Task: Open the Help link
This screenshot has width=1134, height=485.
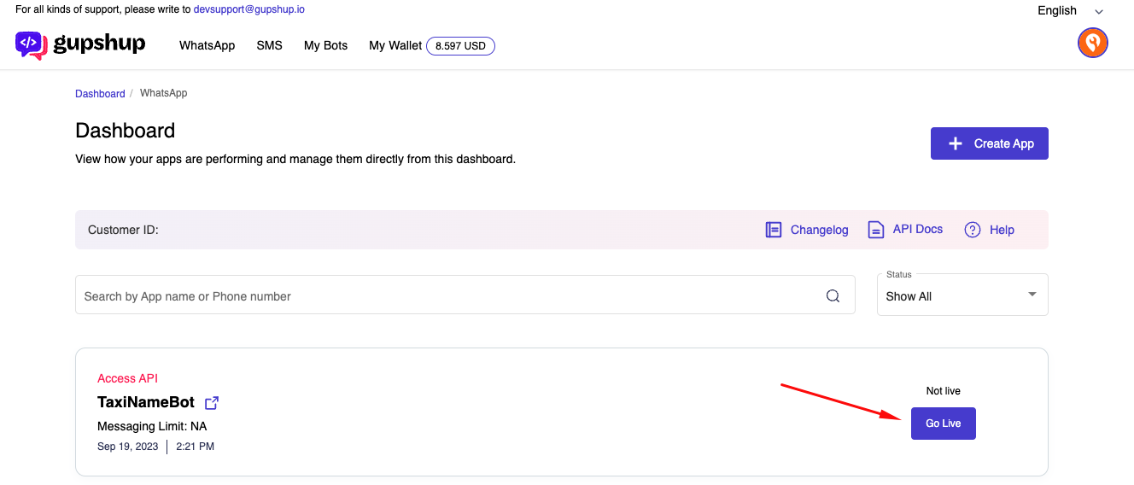Action: point(1002,230)
